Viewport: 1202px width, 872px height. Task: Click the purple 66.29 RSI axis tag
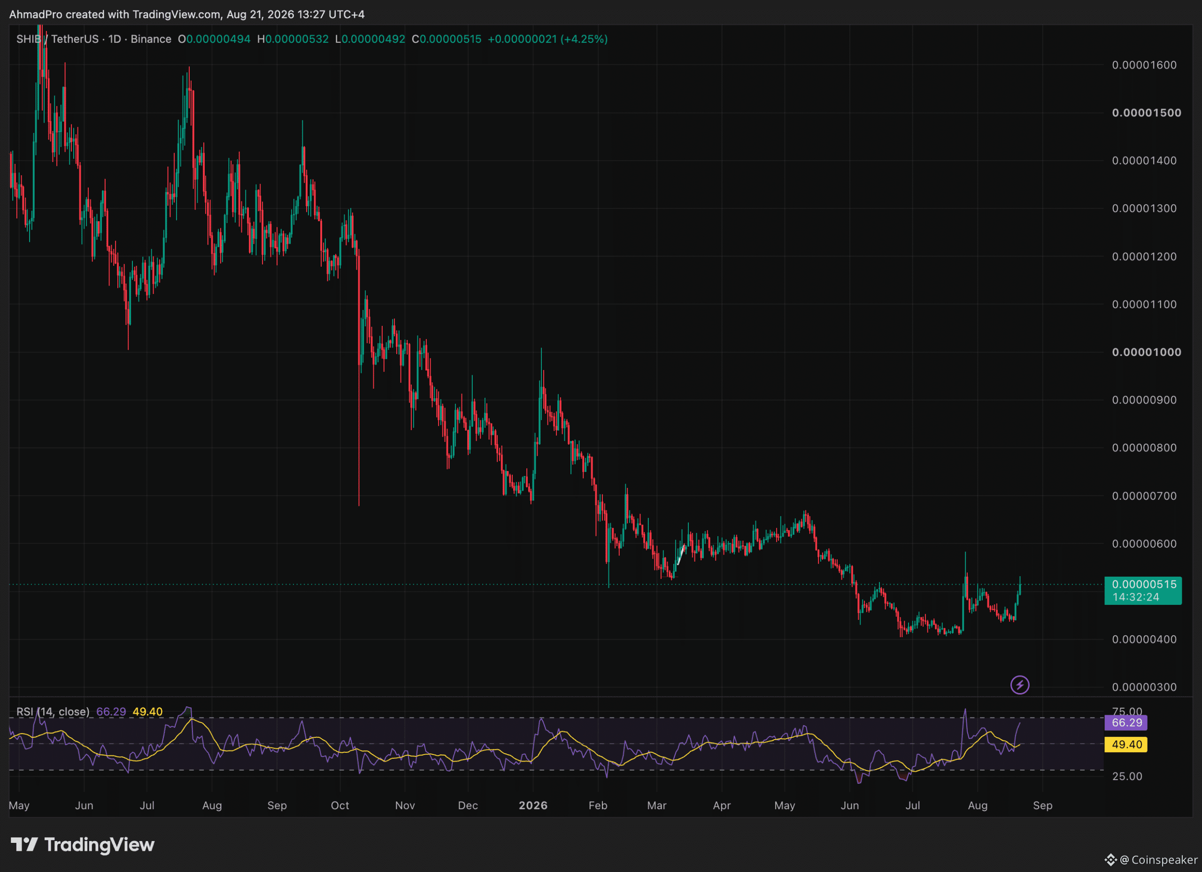(1126, 723)
